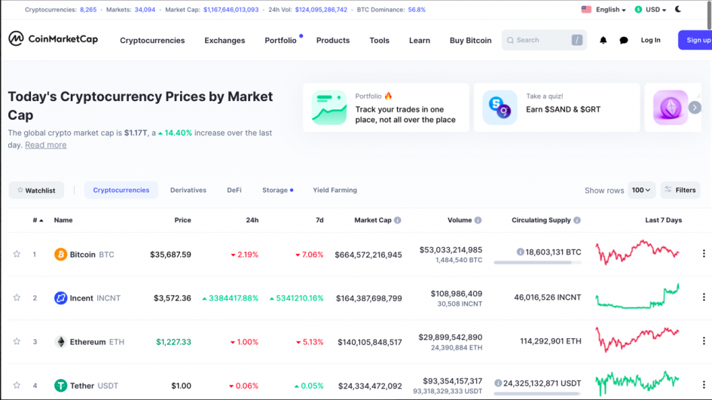Open the Exchanges nav menu
Screen dimensions: 712x400
[225, 41]
